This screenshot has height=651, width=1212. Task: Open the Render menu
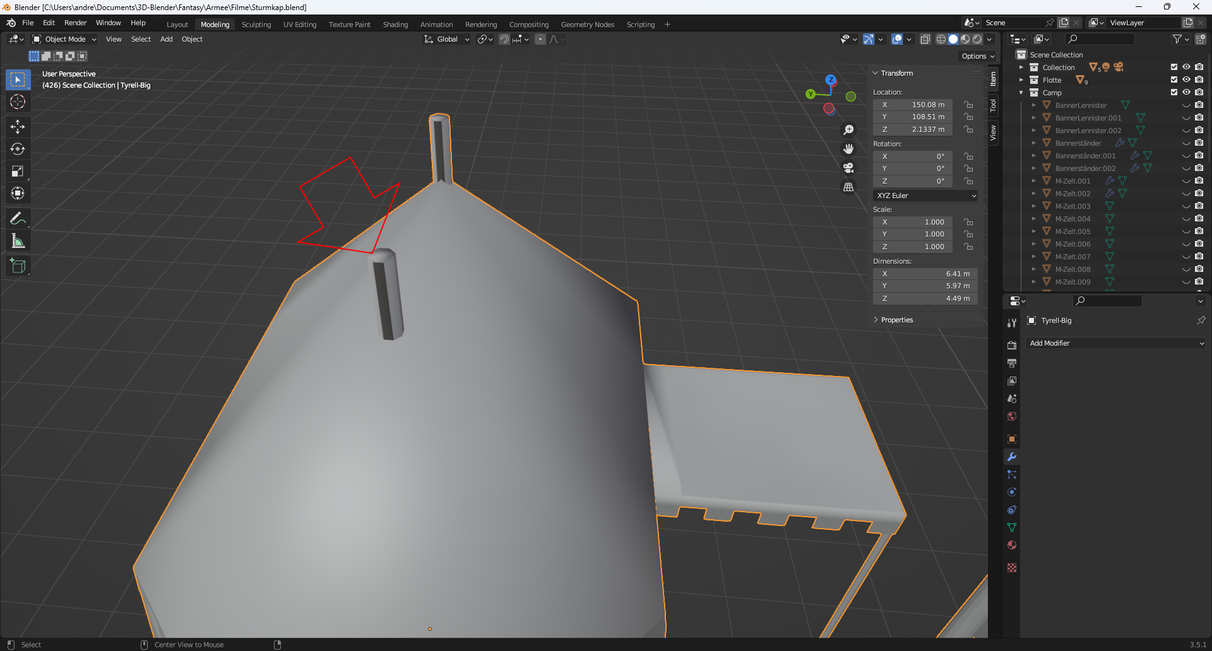tap(75, 23)
